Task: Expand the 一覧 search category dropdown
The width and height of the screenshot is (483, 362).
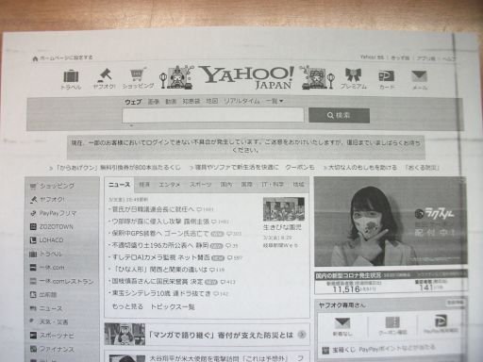Action: coord(275,101)
